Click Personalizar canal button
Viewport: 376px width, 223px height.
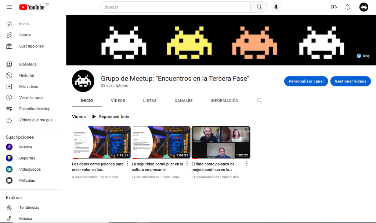[306, 81]
